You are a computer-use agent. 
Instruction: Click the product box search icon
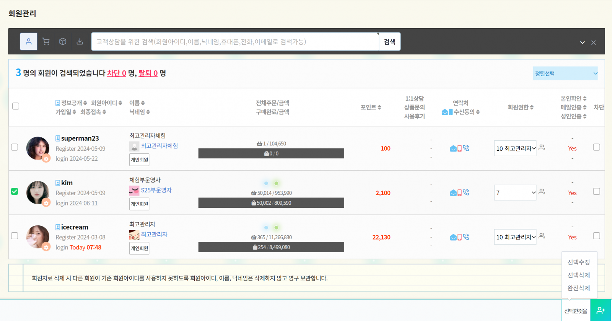coord(63,42)
